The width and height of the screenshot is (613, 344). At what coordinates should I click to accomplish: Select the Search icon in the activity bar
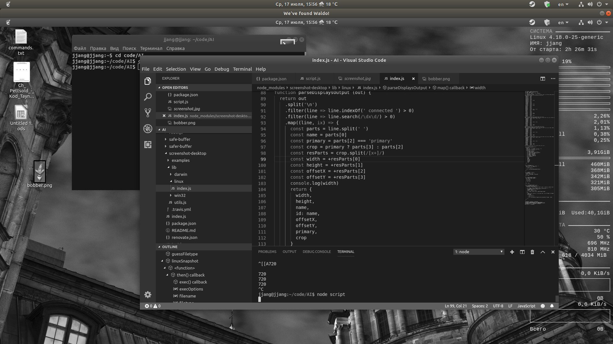[148, 97]
